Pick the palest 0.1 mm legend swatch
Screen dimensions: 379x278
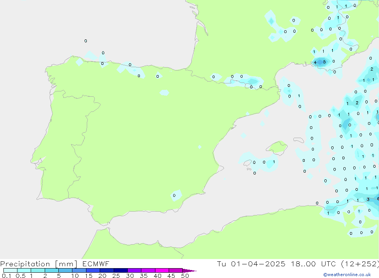click(10, 270)
